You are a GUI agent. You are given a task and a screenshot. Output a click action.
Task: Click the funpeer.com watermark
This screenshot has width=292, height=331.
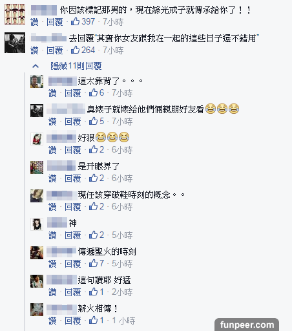coord(247,325)
